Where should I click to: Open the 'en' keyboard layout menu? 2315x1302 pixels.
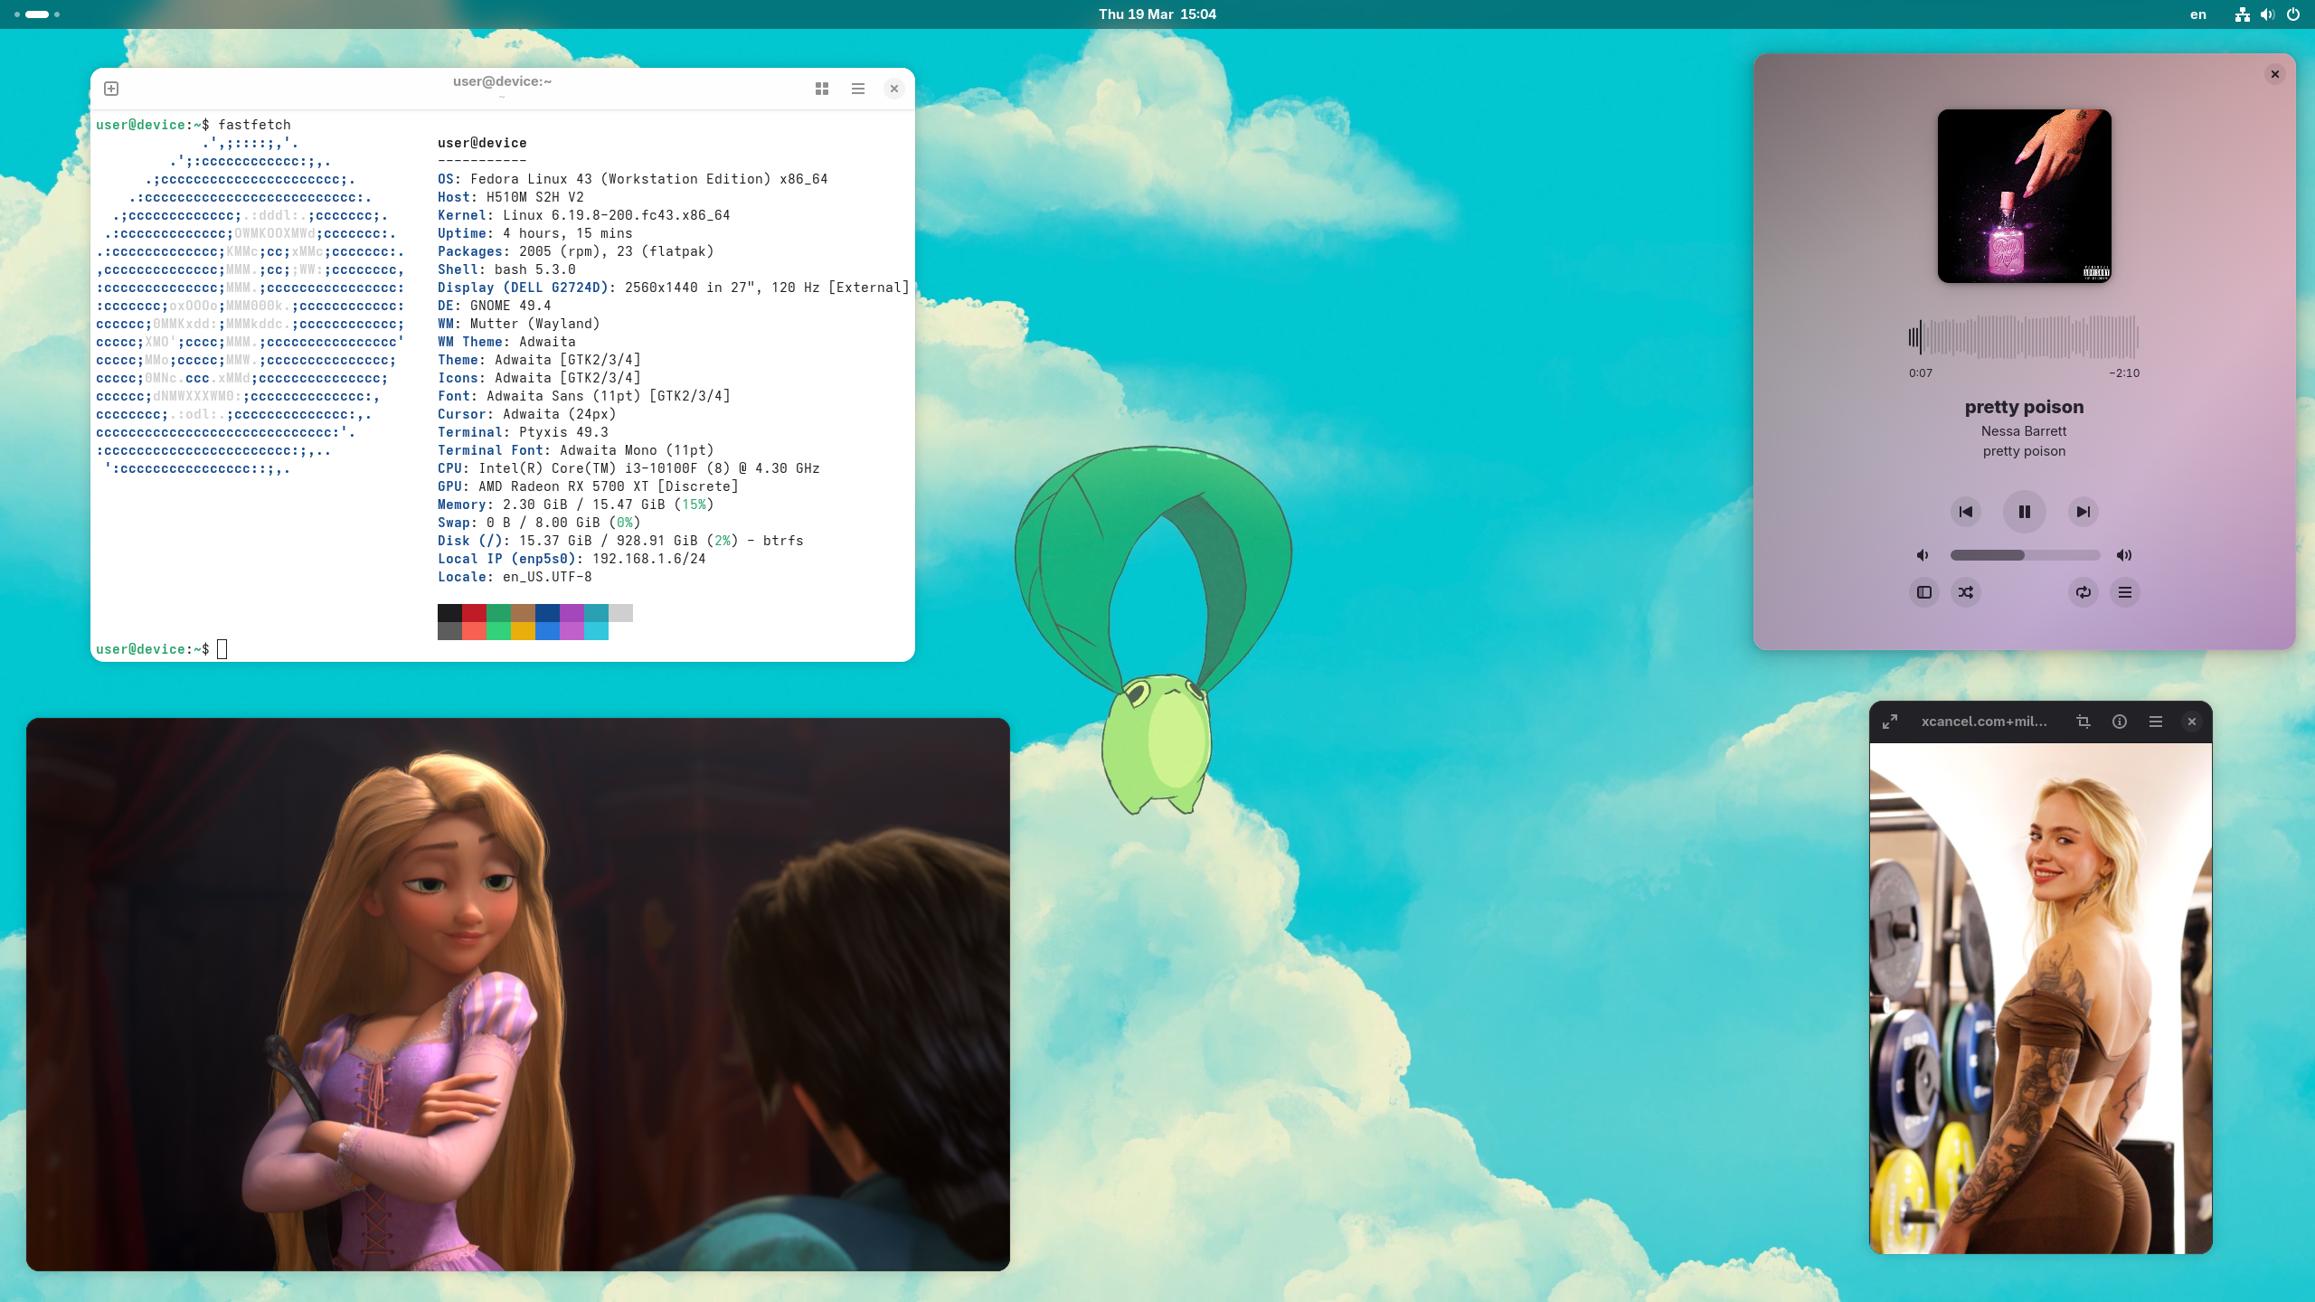pyautogui.click(x=2197, y=14)
